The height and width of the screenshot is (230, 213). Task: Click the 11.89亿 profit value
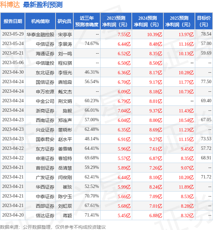click(x=186, y=187)
